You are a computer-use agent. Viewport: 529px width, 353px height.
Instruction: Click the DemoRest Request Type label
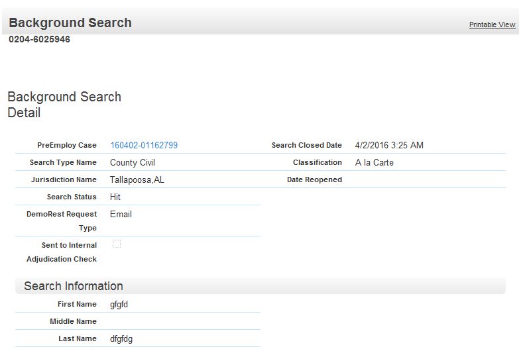(62, 221)
